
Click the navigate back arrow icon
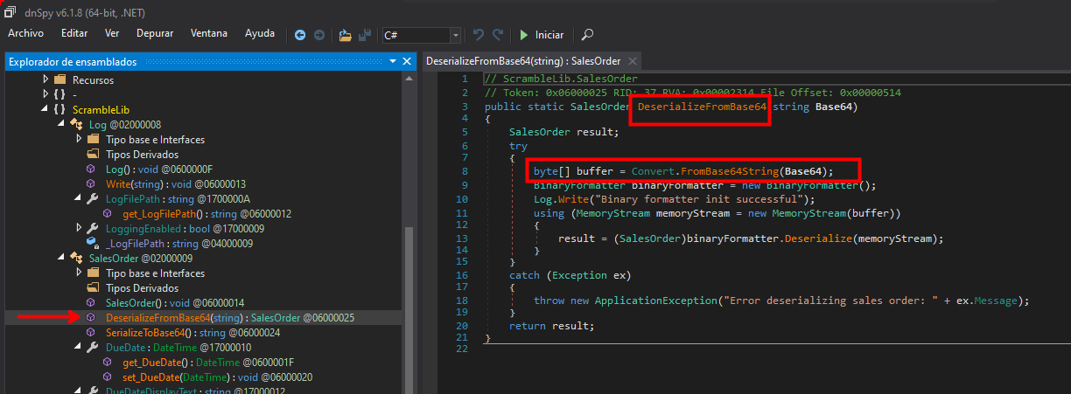point(300,35)
